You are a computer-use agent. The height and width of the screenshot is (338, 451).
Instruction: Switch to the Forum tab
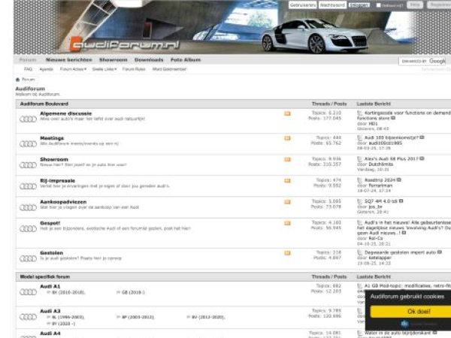pyautogui.click(x=28, y=60)
